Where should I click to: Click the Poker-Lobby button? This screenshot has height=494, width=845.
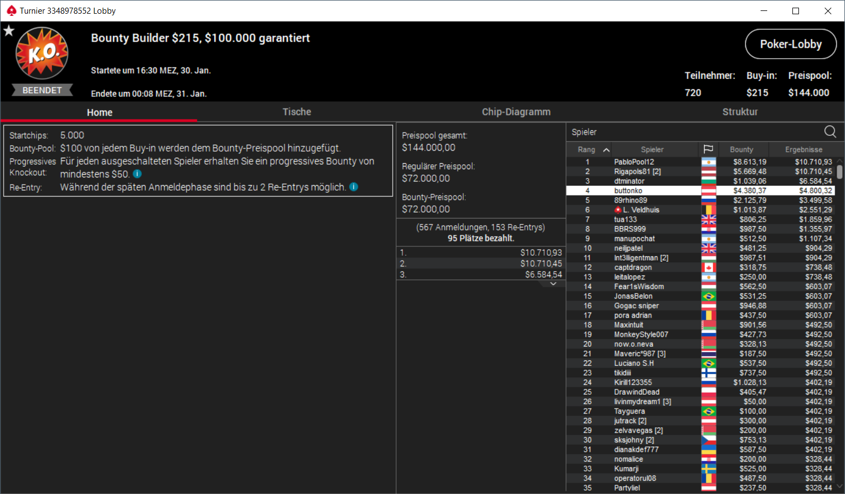[791, 44]
